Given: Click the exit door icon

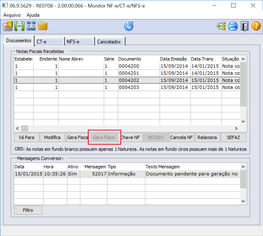Looking at the screenshot, I should coord(245,26).
